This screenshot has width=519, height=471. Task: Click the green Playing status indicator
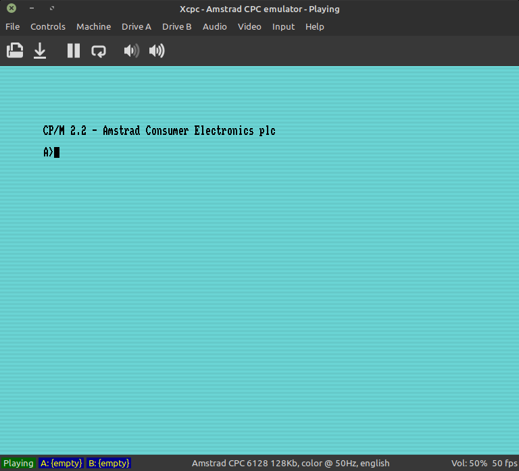click(18, 463)
